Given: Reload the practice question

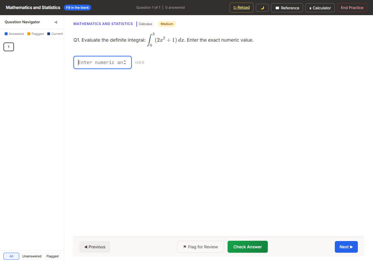Looking at the screenshot, I should (x=242, y=8).
